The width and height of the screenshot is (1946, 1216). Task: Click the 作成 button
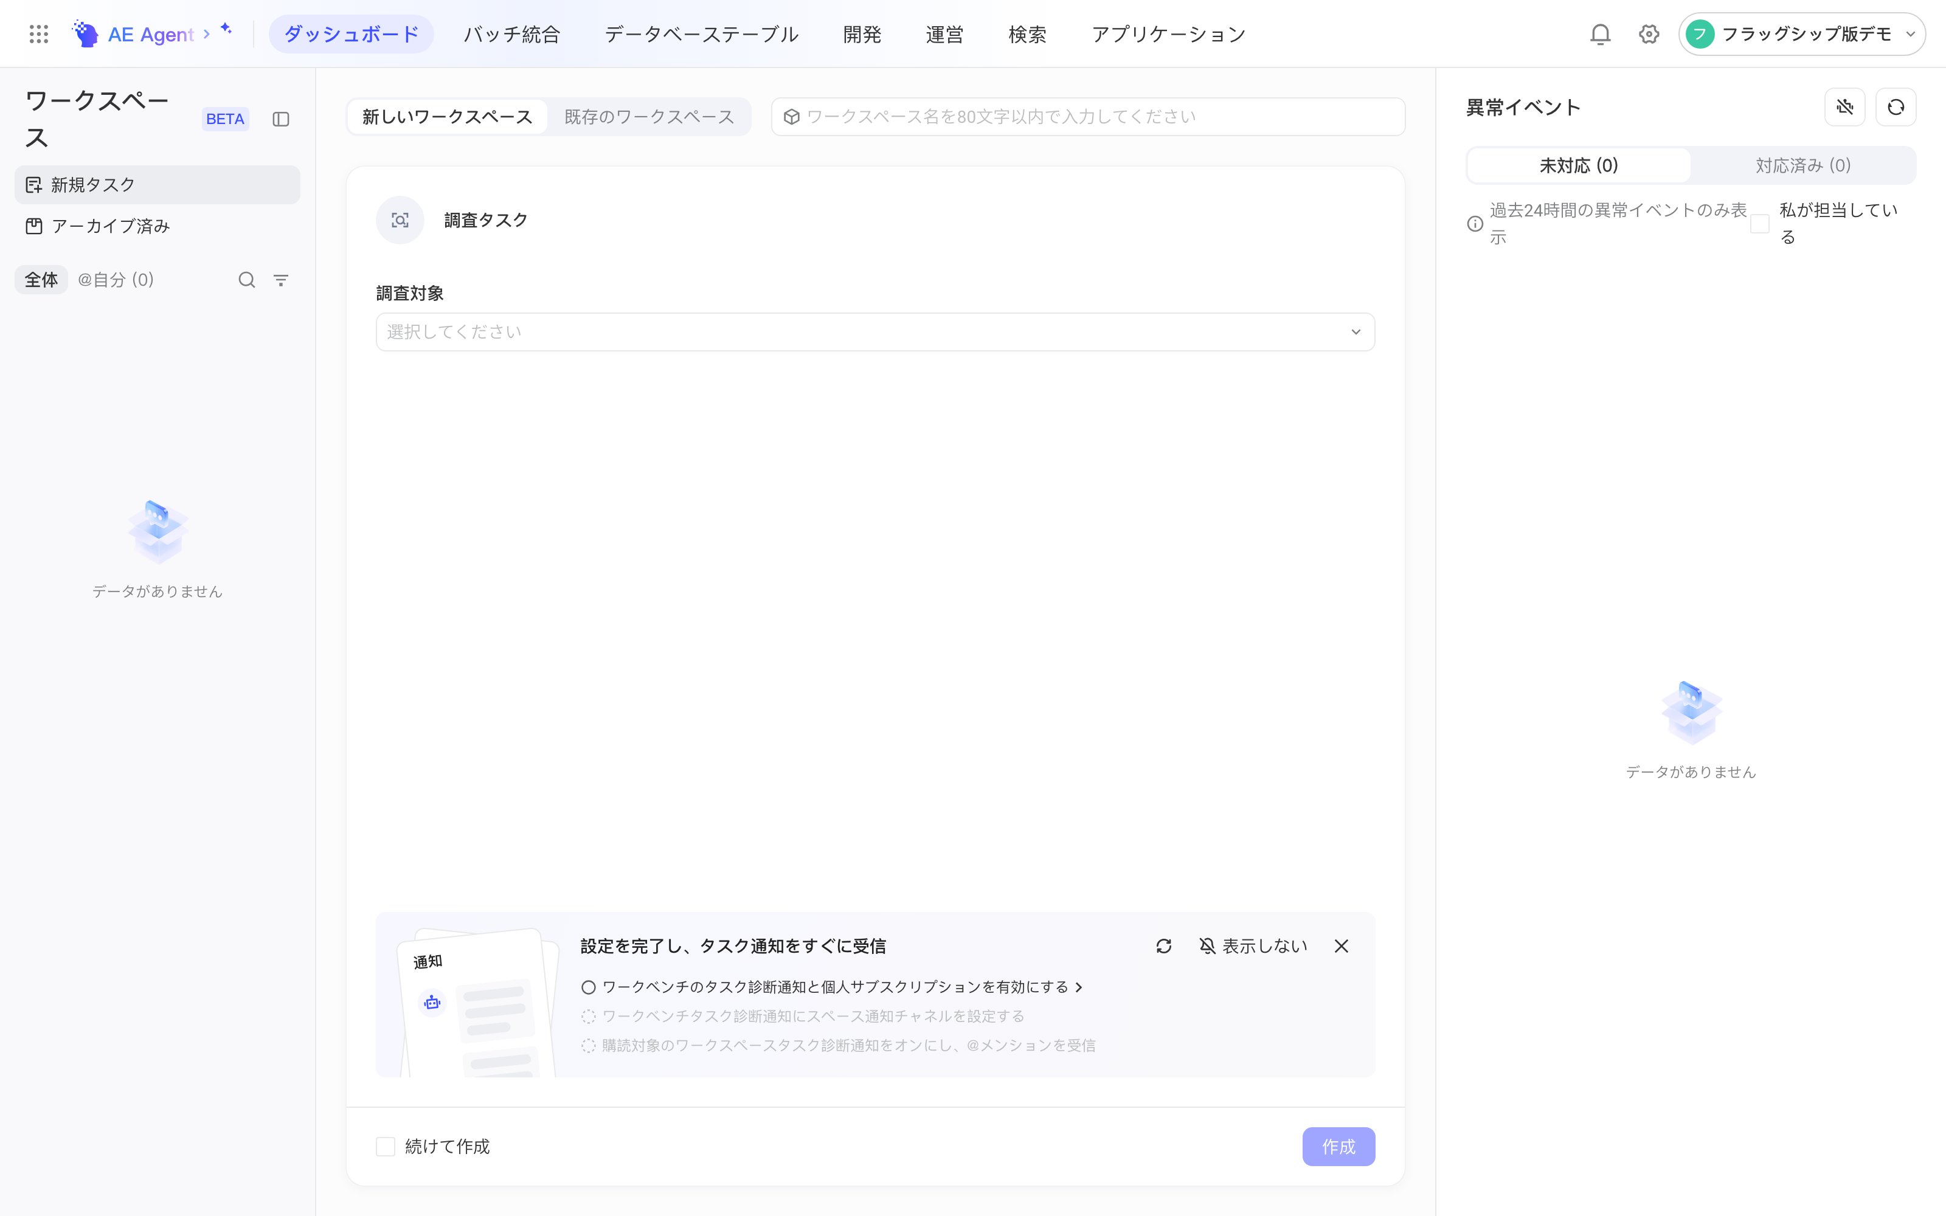pyautogui.click(x=1338, y=1146)
